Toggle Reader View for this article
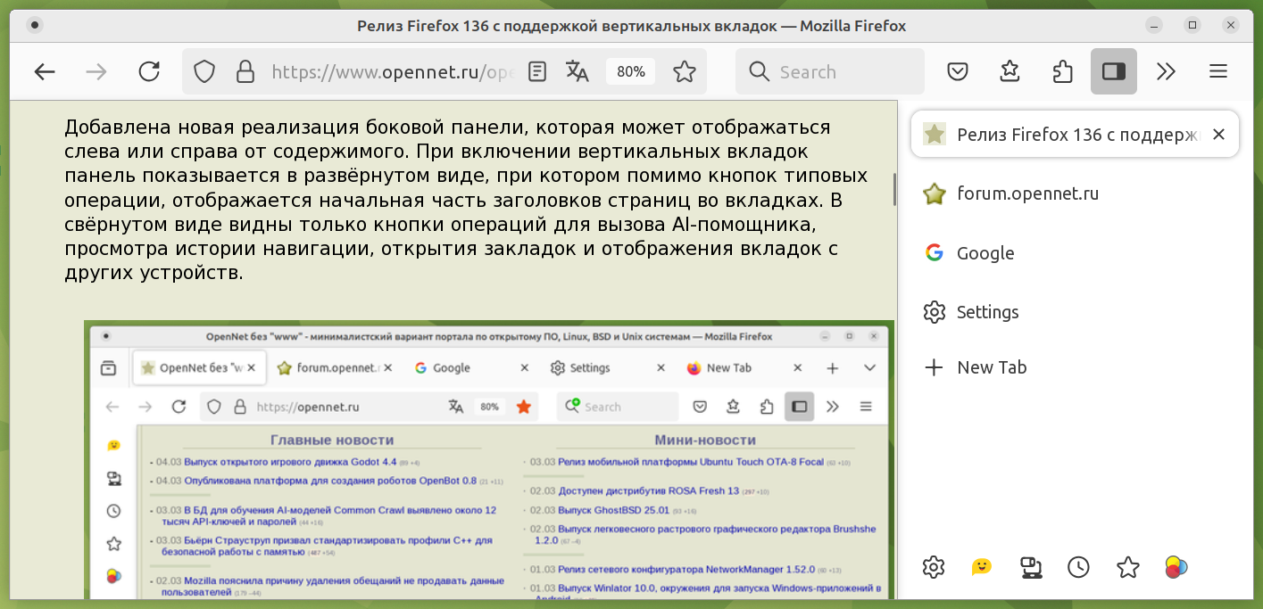 coord(536,72)
